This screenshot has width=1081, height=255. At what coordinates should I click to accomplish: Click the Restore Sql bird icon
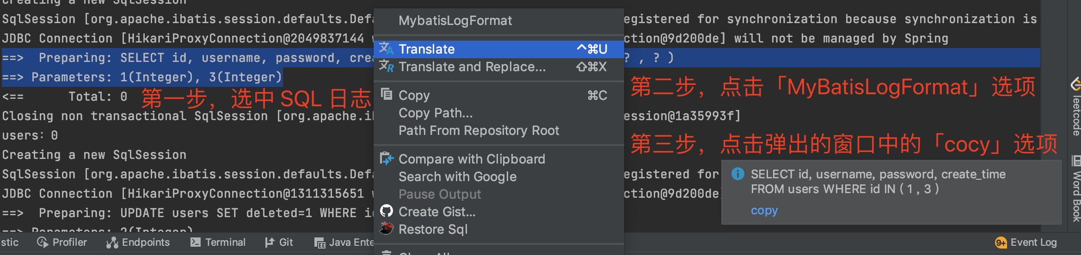[386, 229]
